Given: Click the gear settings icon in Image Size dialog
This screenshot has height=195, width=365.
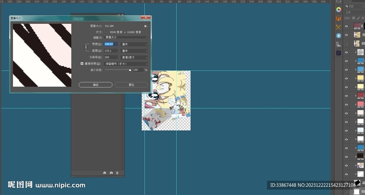Looking at the screenshot, I should (x=145, y=26).
